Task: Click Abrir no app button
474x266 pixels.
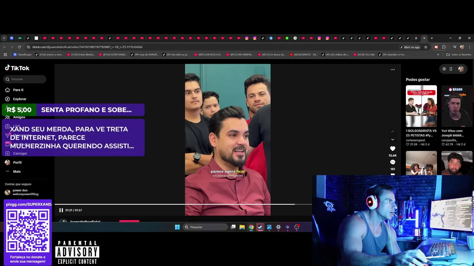Action: [410, 47]
